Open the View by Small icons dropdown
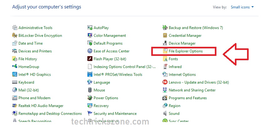Viewport: 264px width, 127px height. [242, 7]
